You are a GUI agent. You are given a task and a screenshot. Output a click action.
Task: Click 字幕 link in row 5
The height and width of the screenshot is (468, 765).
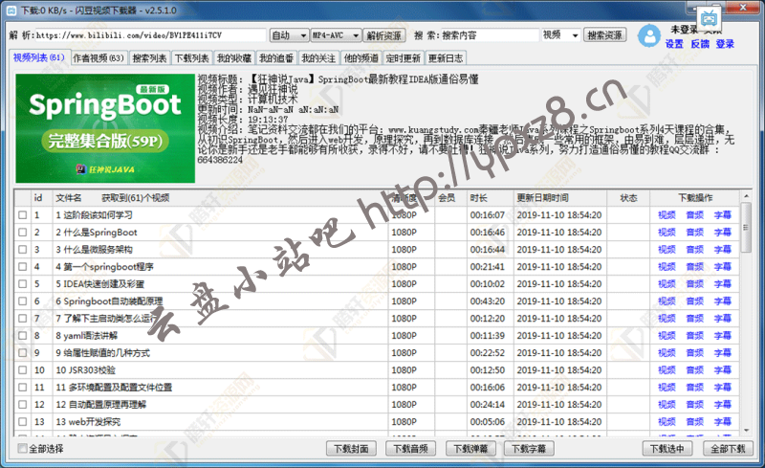(723, 284)
